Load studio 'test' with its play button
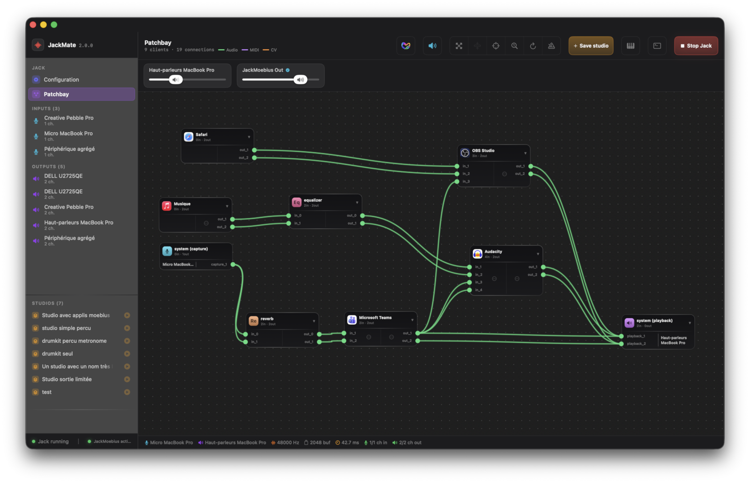This screenshot has height=483, width=750. point(127,392)
